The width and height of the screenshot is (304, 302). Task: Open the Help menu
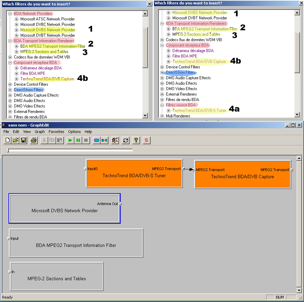pos(88,132)
